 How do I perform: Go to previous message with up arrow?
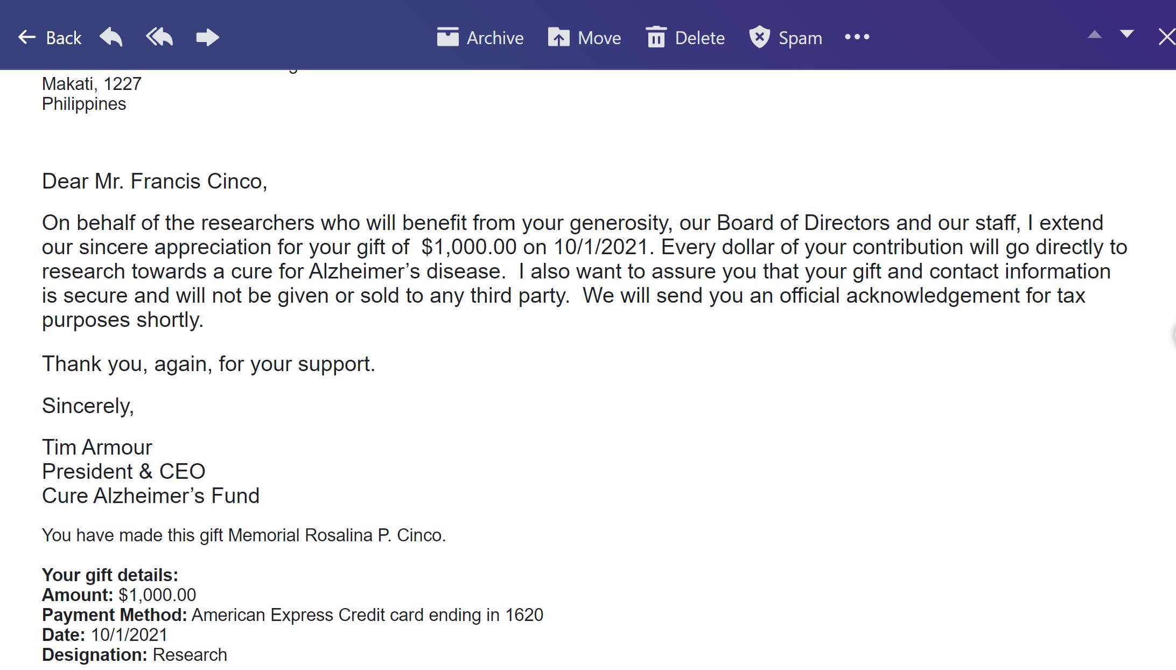[x=1094, y=35]
